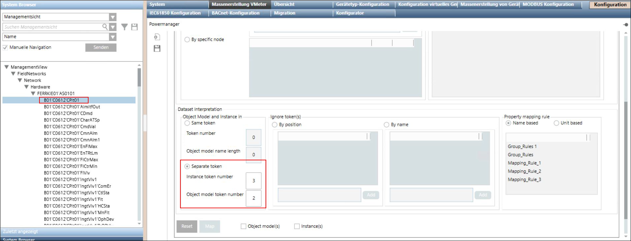Collapse the Hardware tree node
This screenshot has width=631, height=241.
tap(27, 87)
